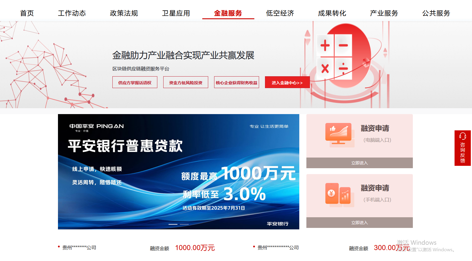Click the 资金方低风险投资 button
This screenshot has width=472, height=261.
[x=186, y=82]
